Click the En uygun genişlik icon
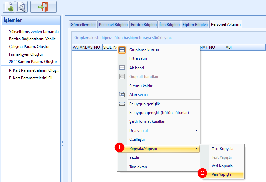The width and height of the screenshot is (266, 182). tap(122, 104)
